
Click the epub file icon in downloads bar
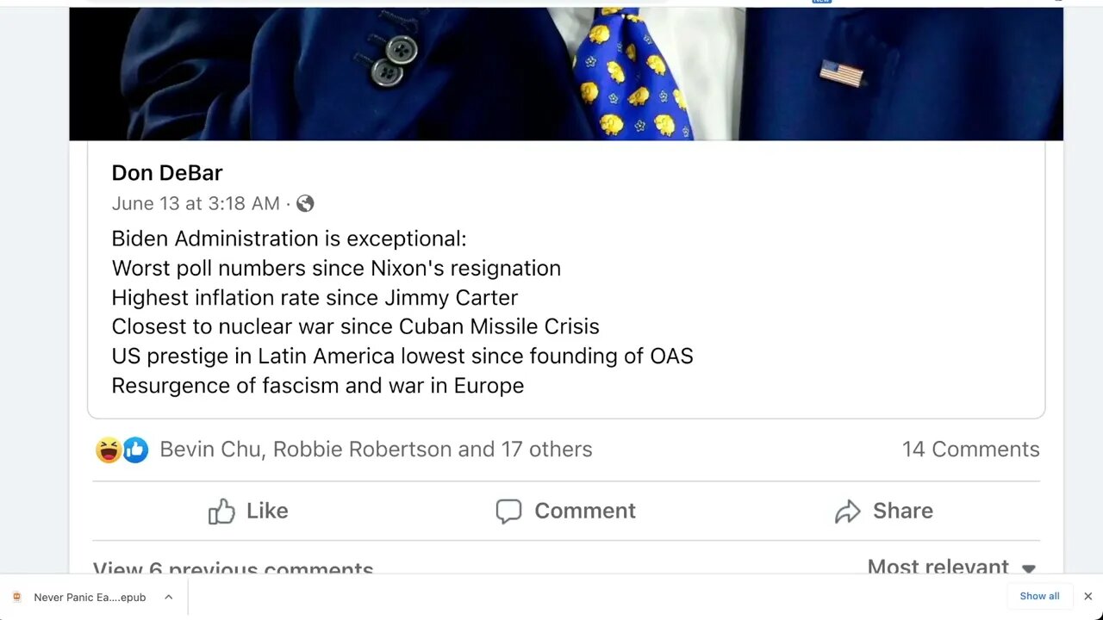(16, 597)
